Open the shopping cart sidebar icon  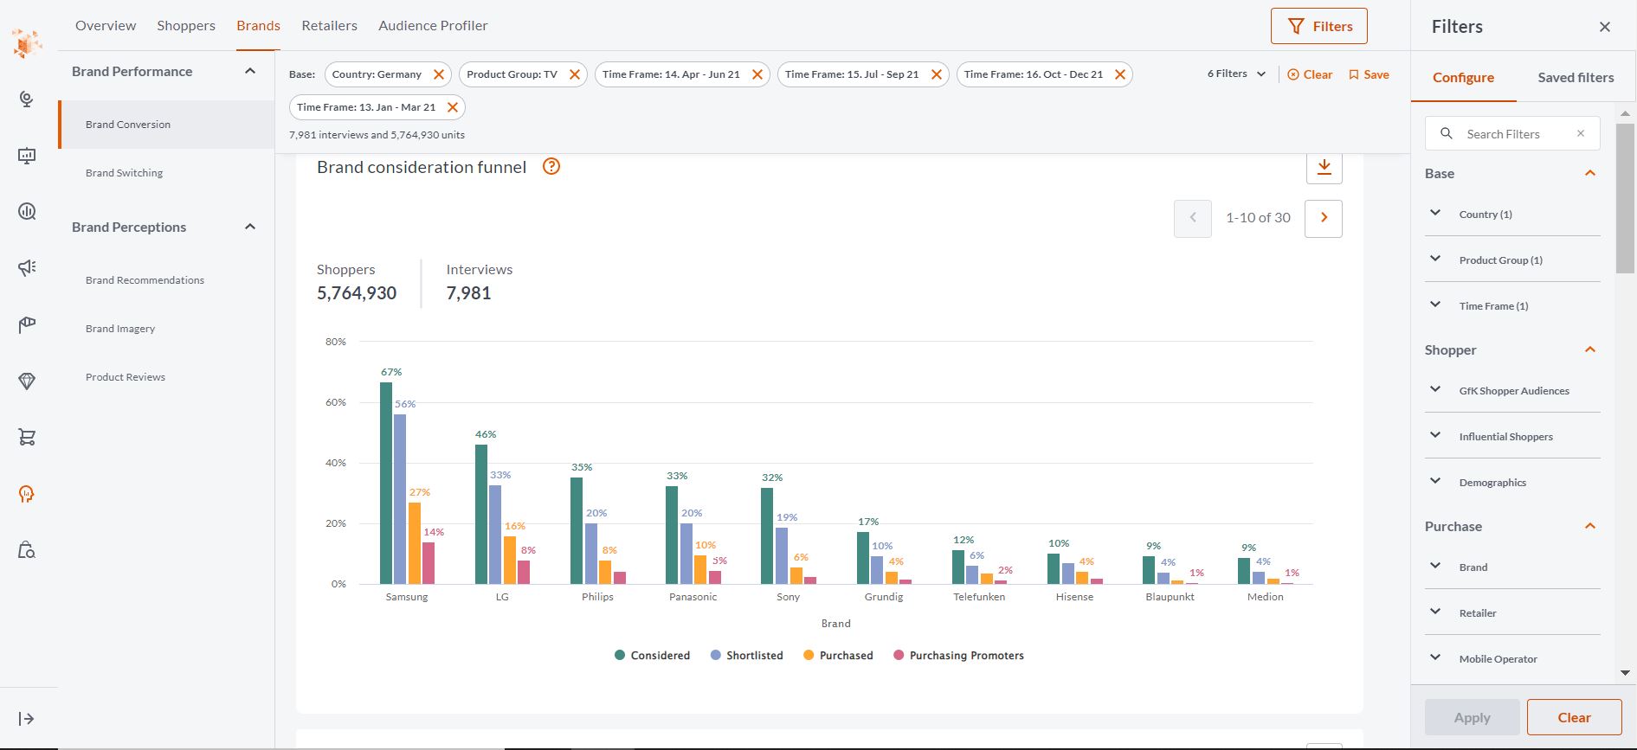(x=27, y=437)
